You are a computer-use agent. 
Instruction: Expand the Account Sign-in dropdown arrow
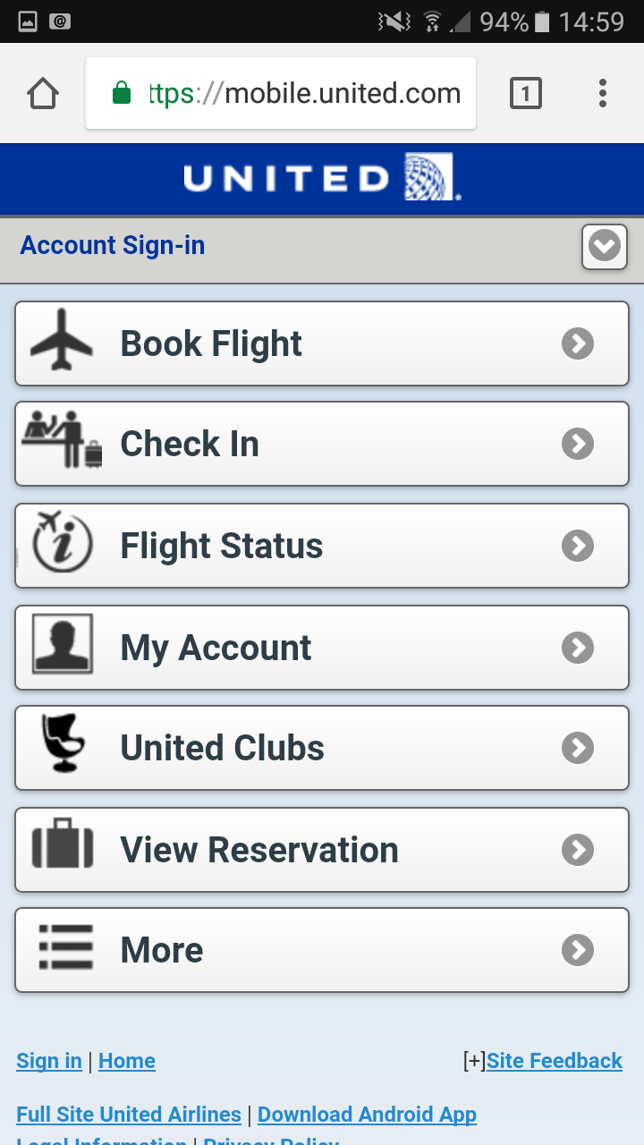coord(605,246)
